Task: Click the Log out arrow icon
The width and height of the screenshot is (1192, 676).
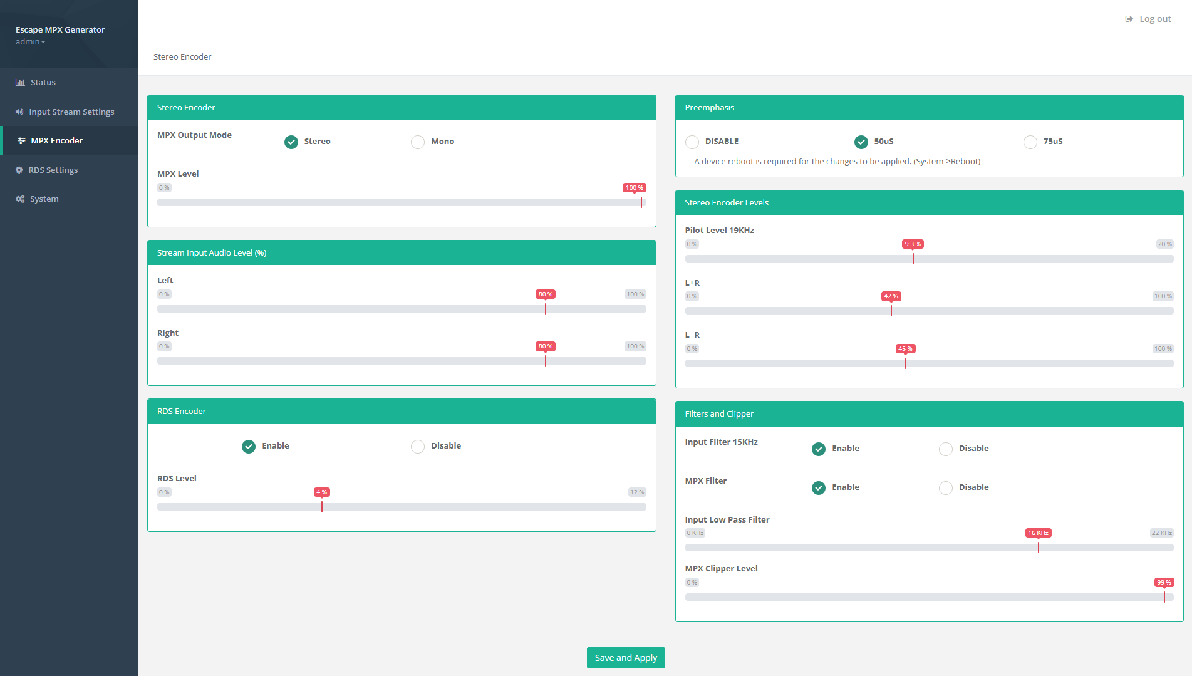Action: pos(1129,19)
